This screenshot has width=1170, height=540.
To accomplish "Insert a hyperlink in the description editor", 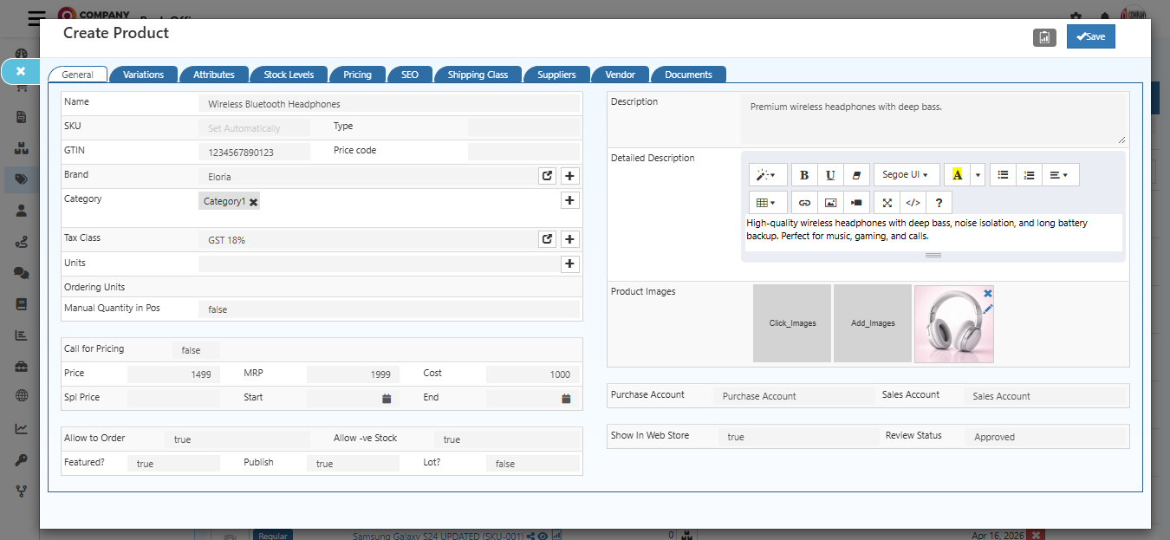I will pyautogui.click(x=804, y=202).
